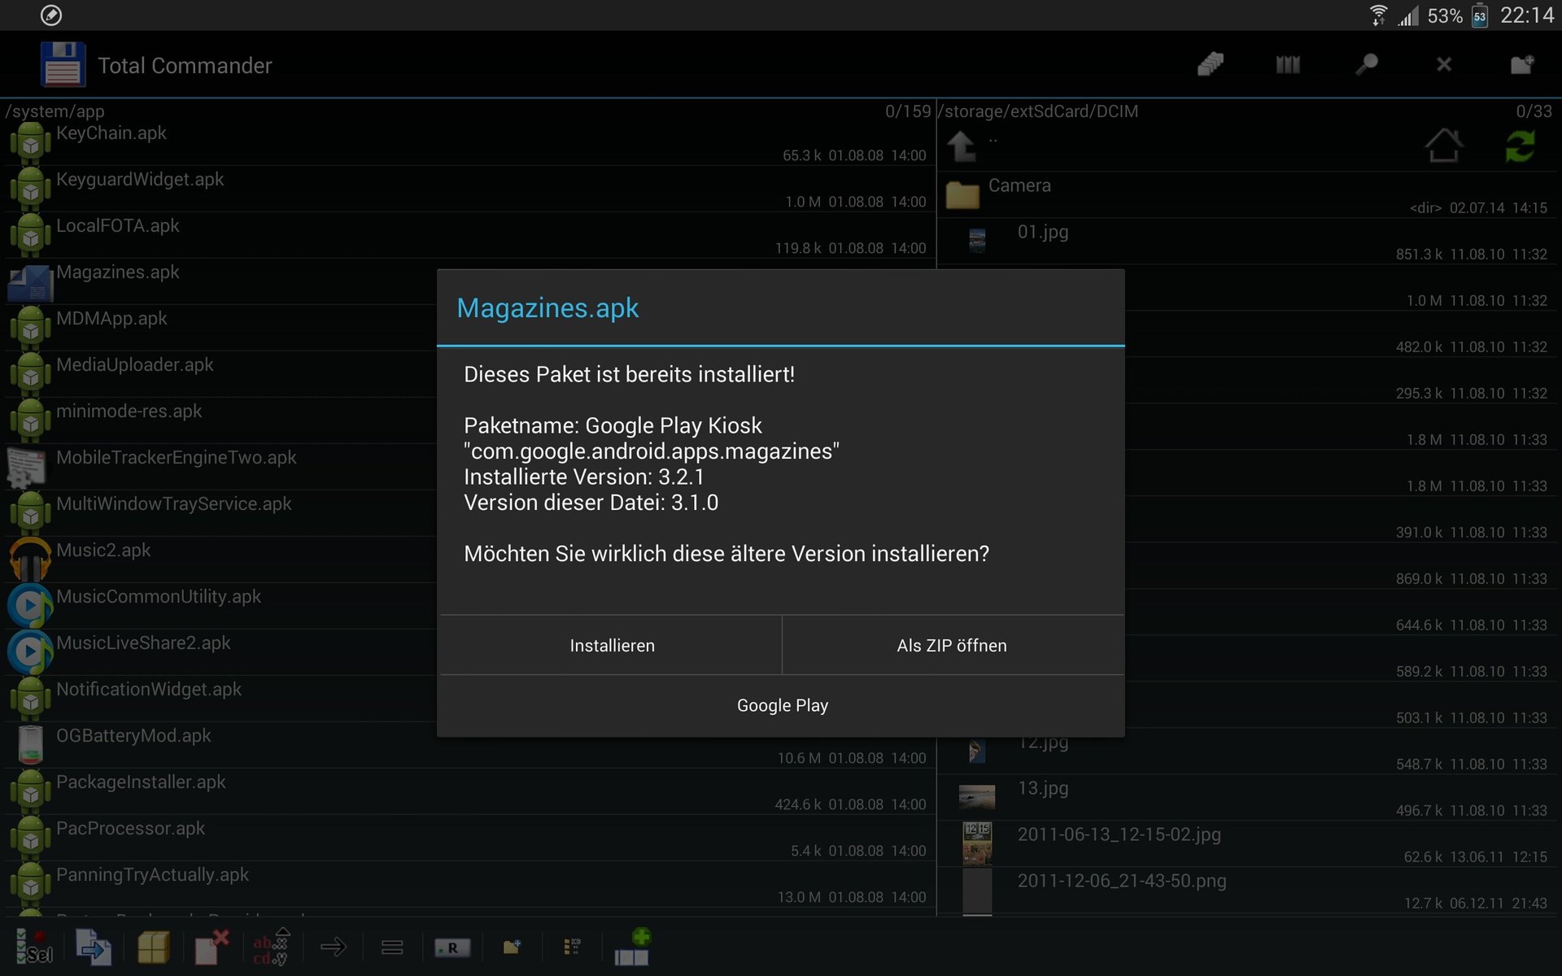The image size is (1562, 976).
Task: Tap the X icon in the title bar
Action: (x=1444, y=64)
